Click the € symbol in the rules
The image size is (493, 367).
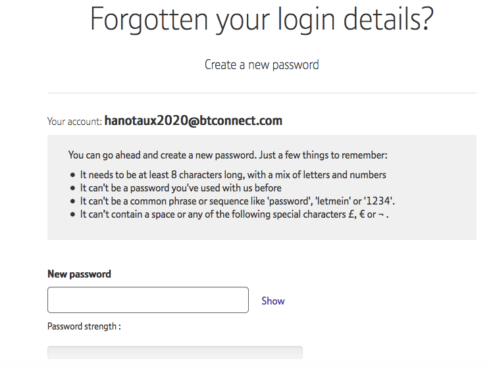click(x=362, y=214)
